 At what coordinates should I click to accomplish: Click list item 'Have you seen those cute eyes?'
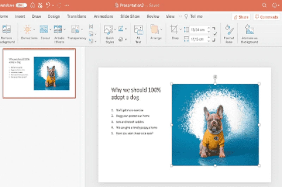135,133
